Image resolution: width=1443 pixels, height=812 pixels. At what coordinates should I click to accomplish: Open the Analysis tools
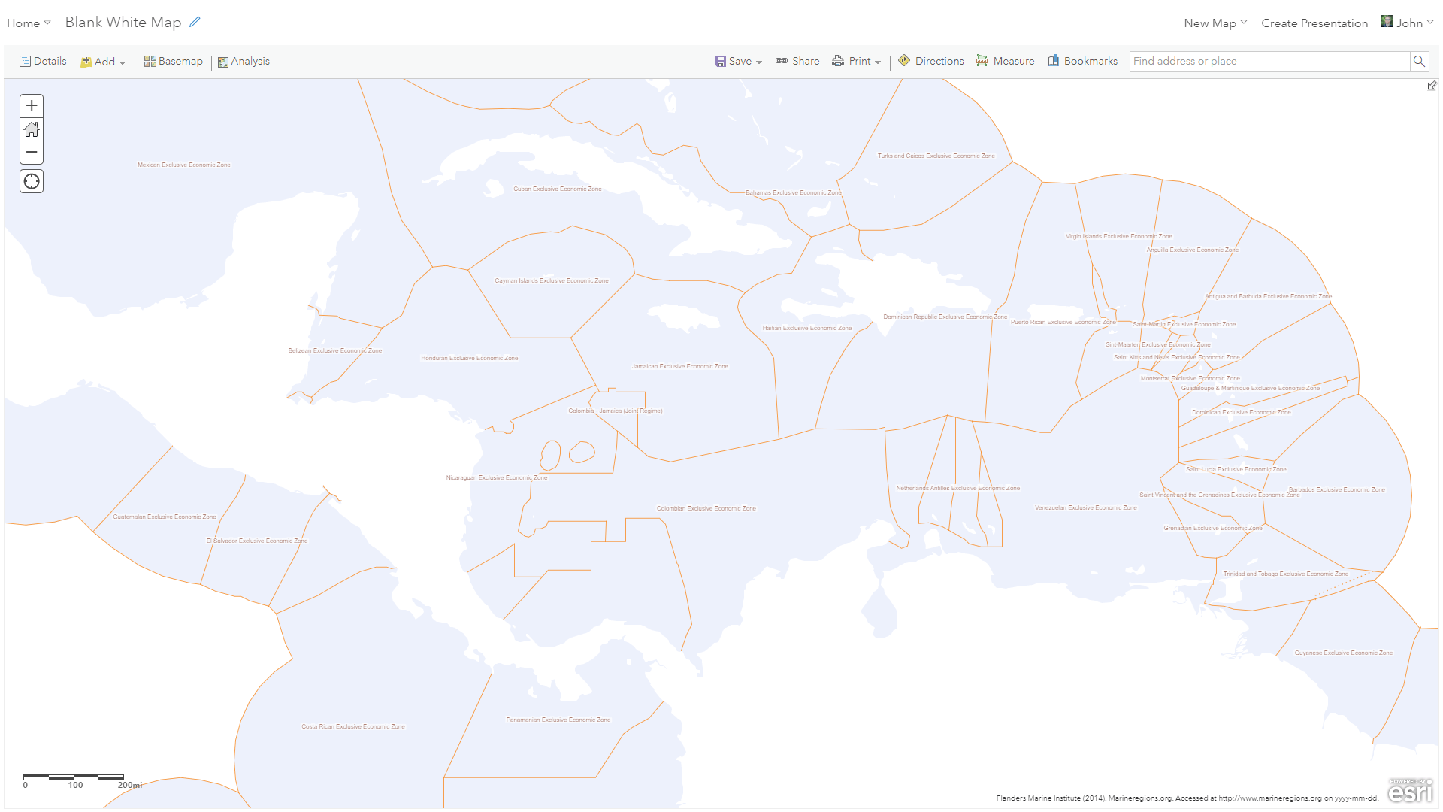click(x=244, y=61)
